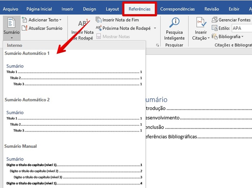This screenshot has width=252, height=188.
Task: Click Atualizar Sumário icon
Action: [25, 28]
